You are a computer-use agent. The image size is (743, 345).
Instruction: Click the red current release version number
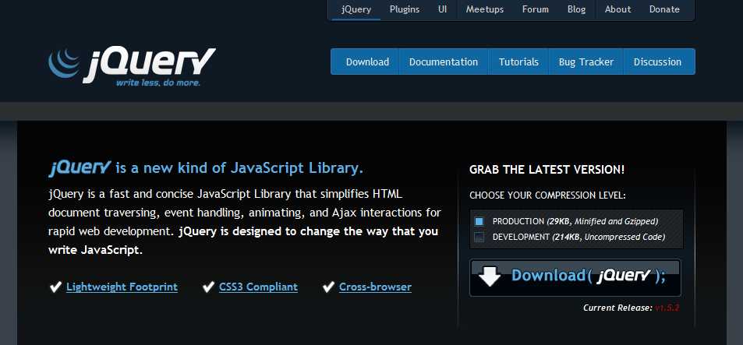click(x=667, y=308)
